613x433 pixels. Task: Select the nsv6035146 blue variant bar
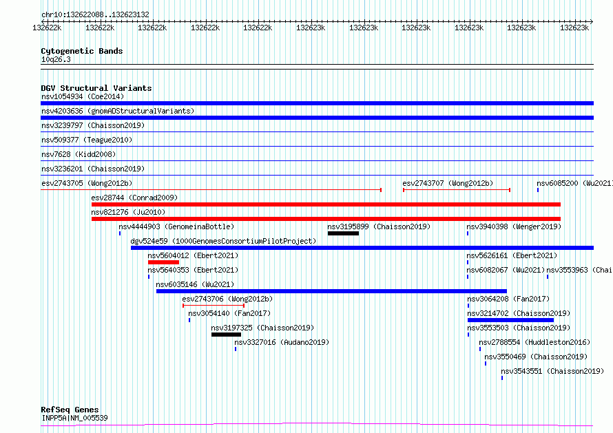331,291
